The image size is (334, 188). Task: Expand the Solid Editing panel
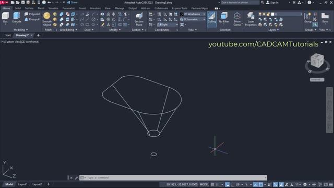(x=68, y=30)
